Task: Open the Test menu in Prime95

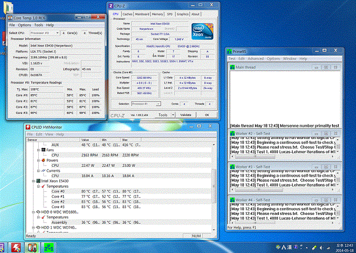Action: [232, 59]
